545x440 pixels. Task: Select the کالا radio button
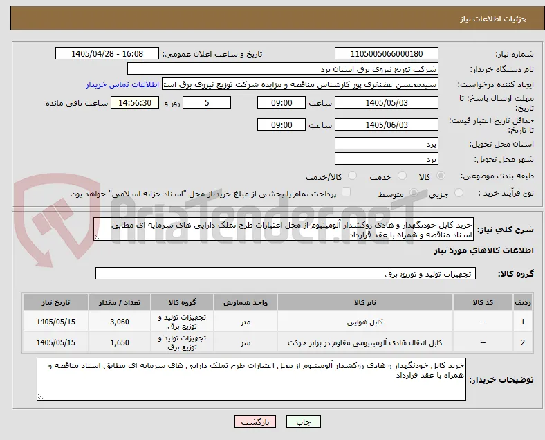pyautogui.click(x=441, y=176)
